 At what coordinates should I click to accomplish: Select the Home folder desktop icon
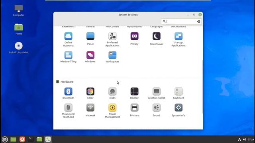click(x=19, y=29)
